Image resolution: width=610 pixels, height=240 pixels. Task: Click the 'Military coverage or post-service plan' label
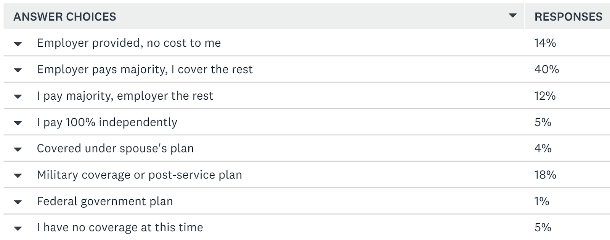[x=140, y=175]
